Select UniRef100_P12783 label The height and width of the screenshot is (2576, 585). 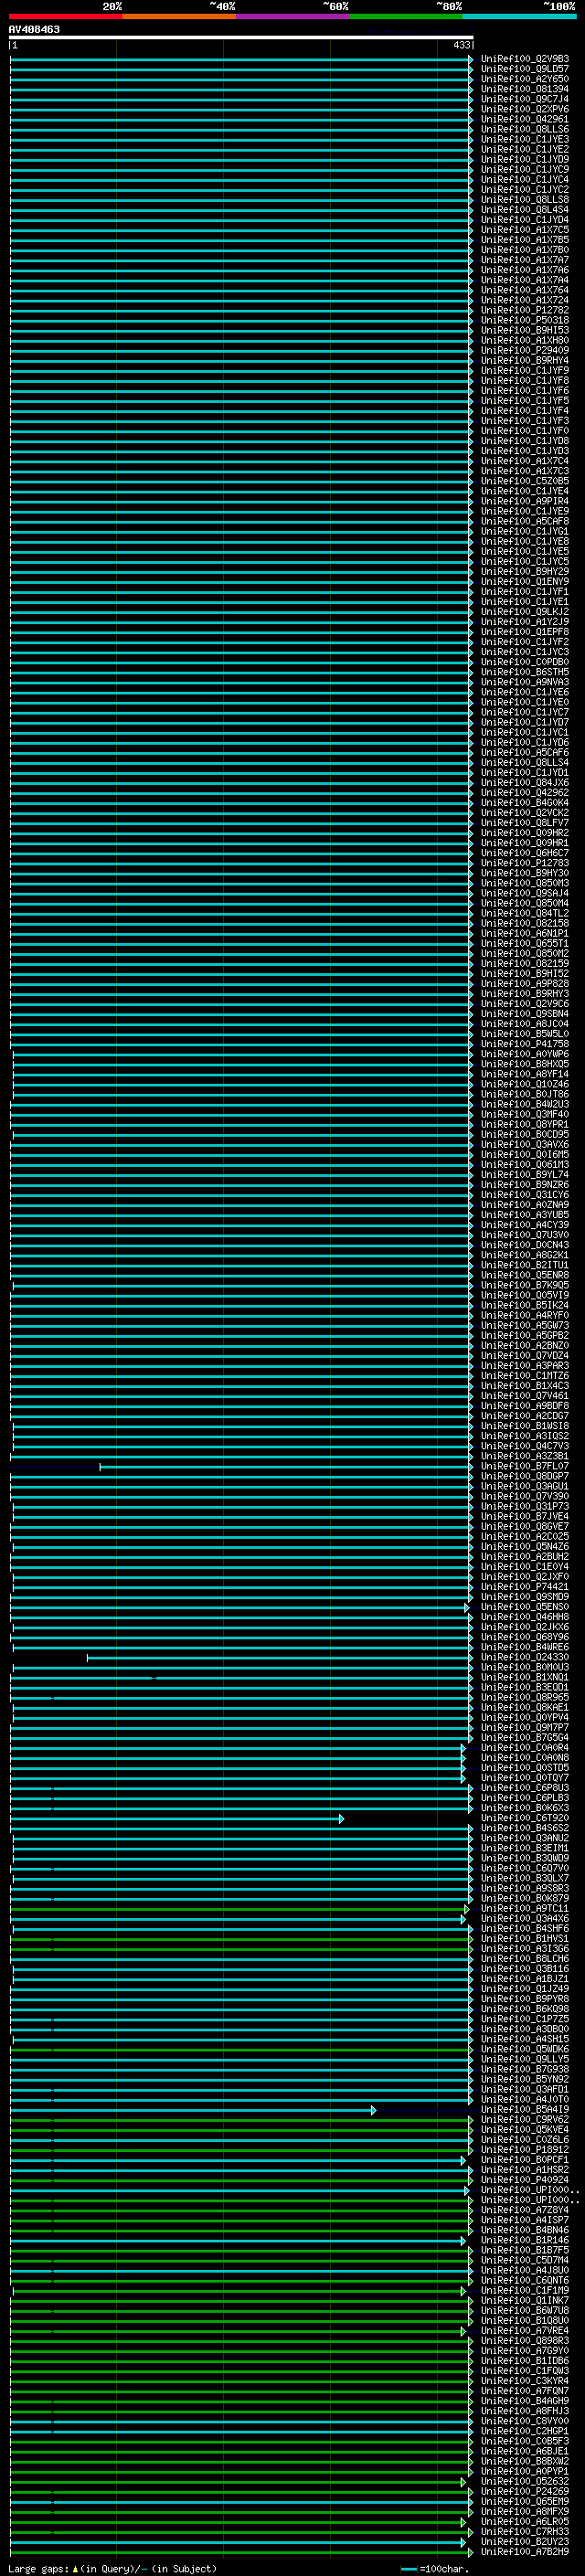click(x=525, y=863)
